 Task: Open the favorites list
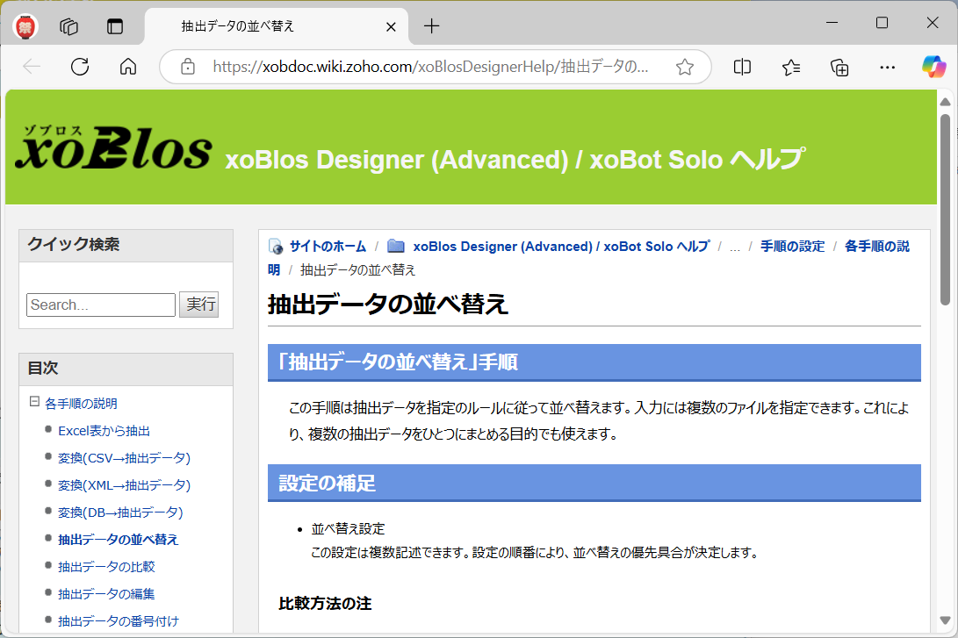coord(790,67)
